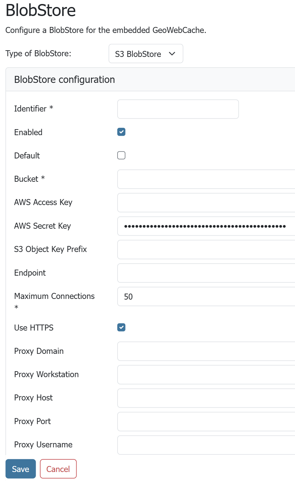Click into the Bucket field
Screen dimensions: 295x481
(x=206, y=179)
